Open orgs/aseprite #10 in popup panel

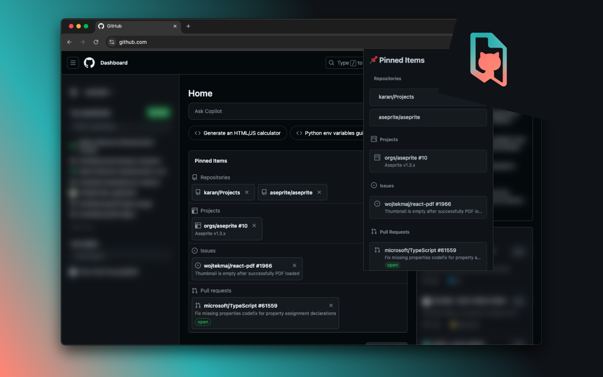tap(428, 161)
